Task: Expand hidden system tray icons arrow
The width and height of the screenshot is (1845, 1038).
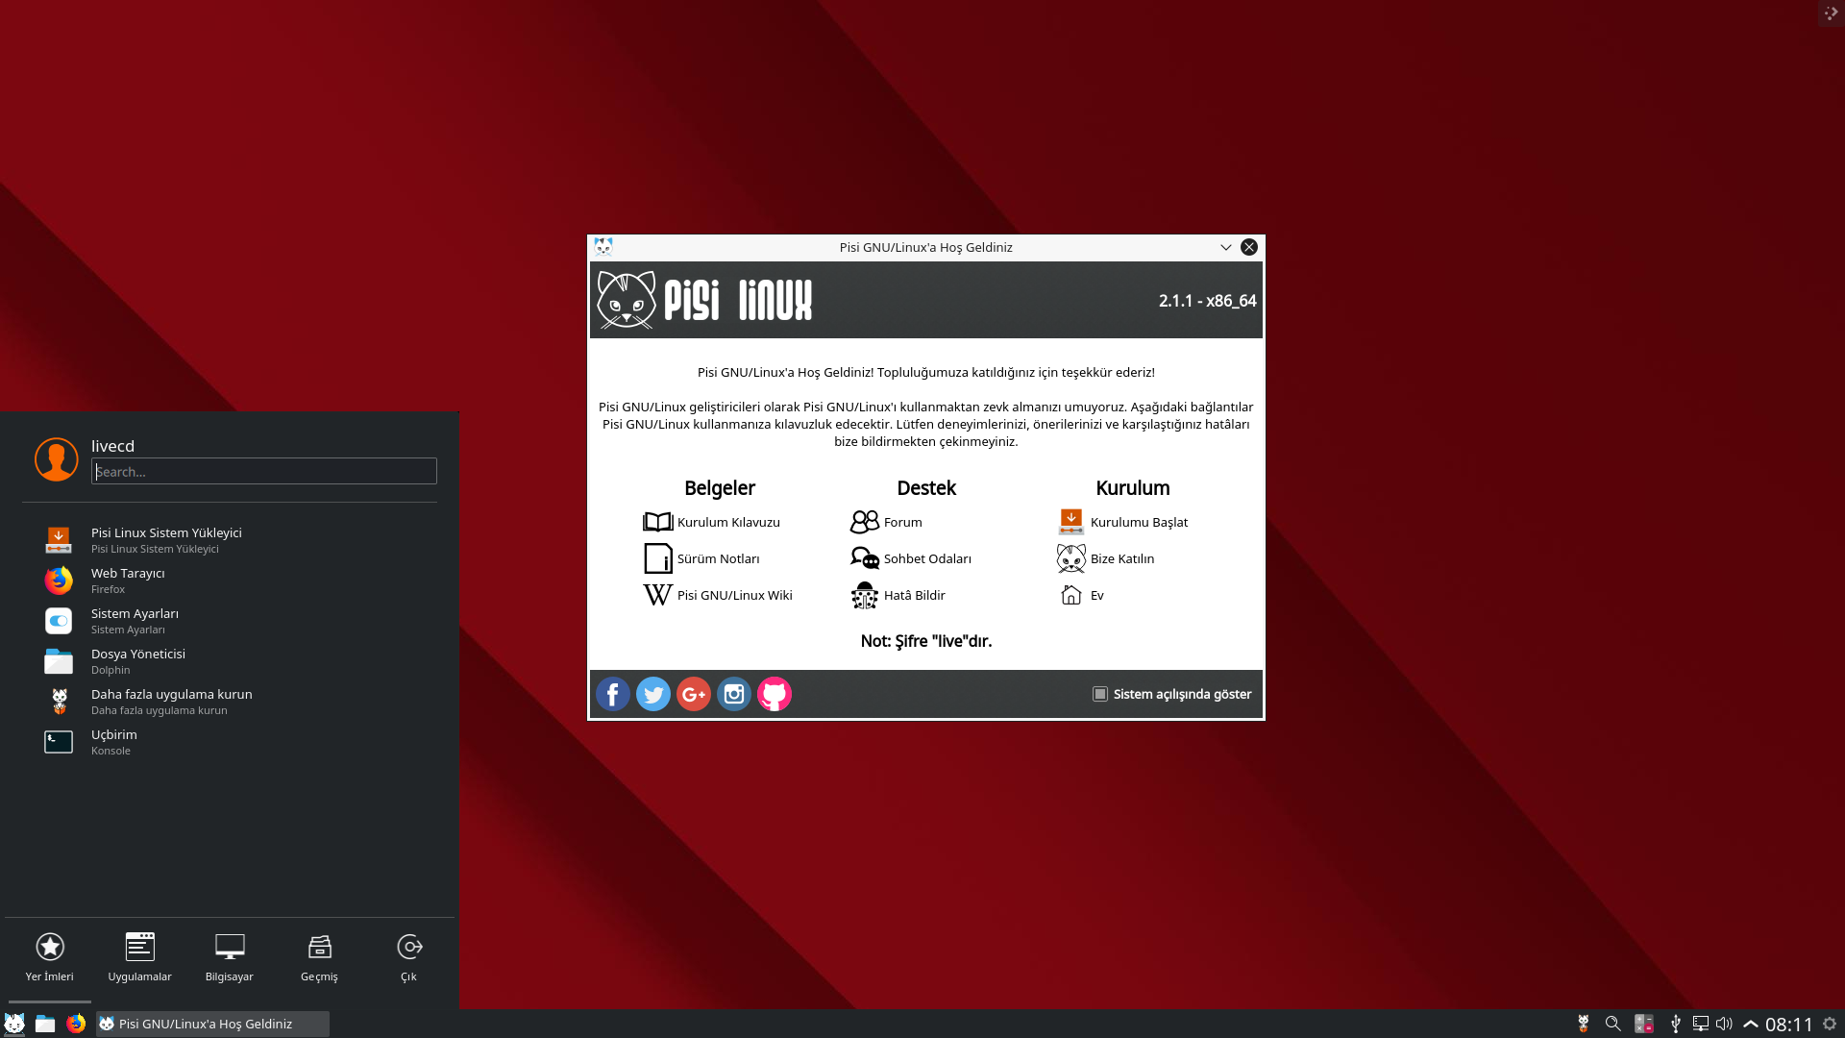Action: [x=1751, y=1024]
